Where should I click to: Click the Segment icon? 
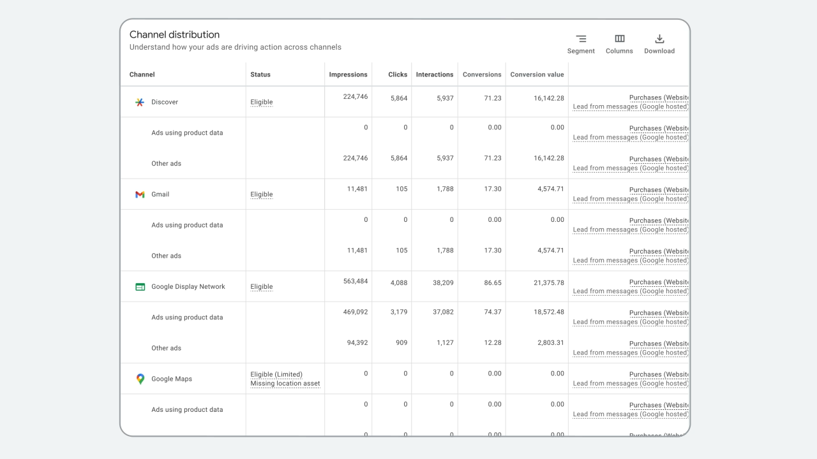click(x=581, y=40)
